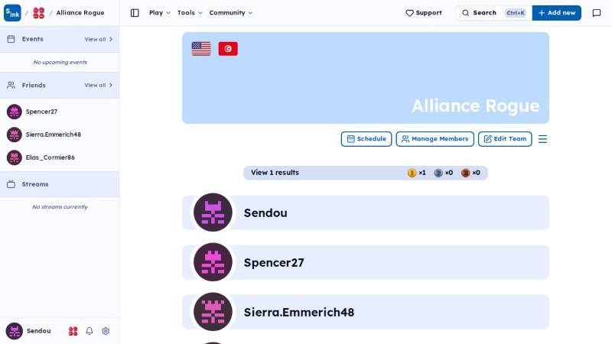
Task: Expand the Play menu
Action: pyautogui.click(x=160, y=13)
